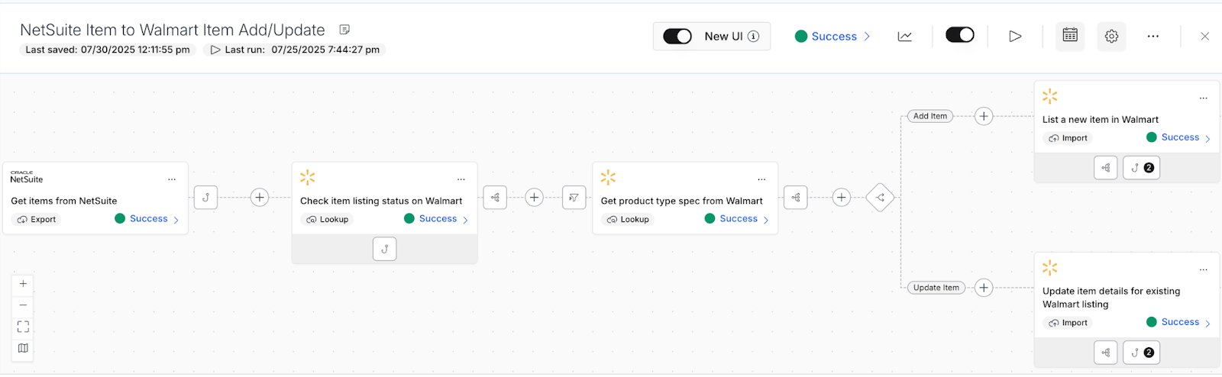Screen dimensions: 1222x377
Task: Click Last run timestamp
Action: (x=295, y=50)
